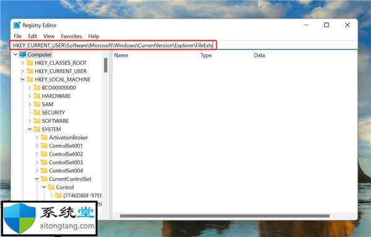
Task: Select the ControlSet001 key
Action: pyautogui.click(x=66, y=146)
